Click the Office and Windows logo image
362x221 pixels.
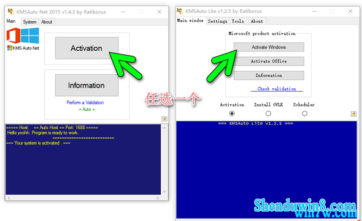[x=23, y=36]
